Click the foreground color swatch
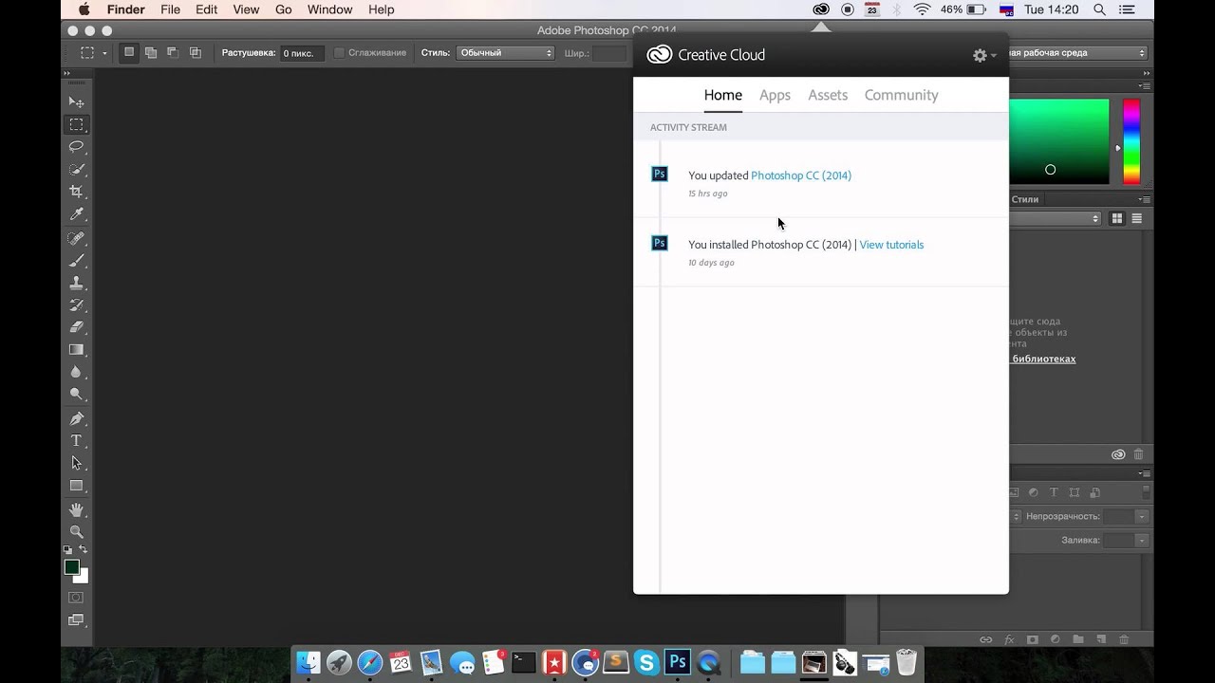 [x=71, y=567]
